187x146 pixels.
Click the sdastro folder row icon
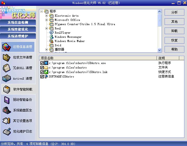pos(46,67)
